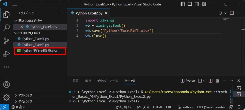Image resolution: width=245 pixels, height=110 pixels.
Task: Click the editor vertical scrollbar
Action: (x=243, y=47)
